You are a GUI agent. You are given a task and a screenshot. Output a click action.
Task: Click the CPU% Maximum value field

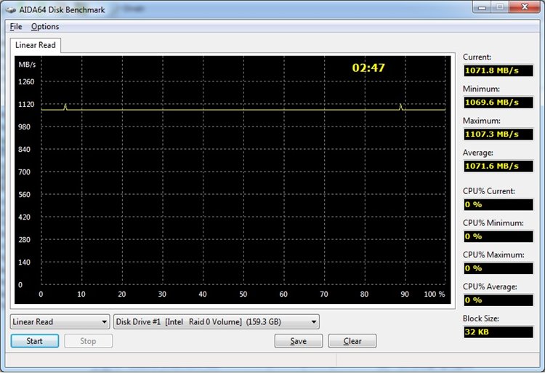pyautogui.click(x=498, y=268)
